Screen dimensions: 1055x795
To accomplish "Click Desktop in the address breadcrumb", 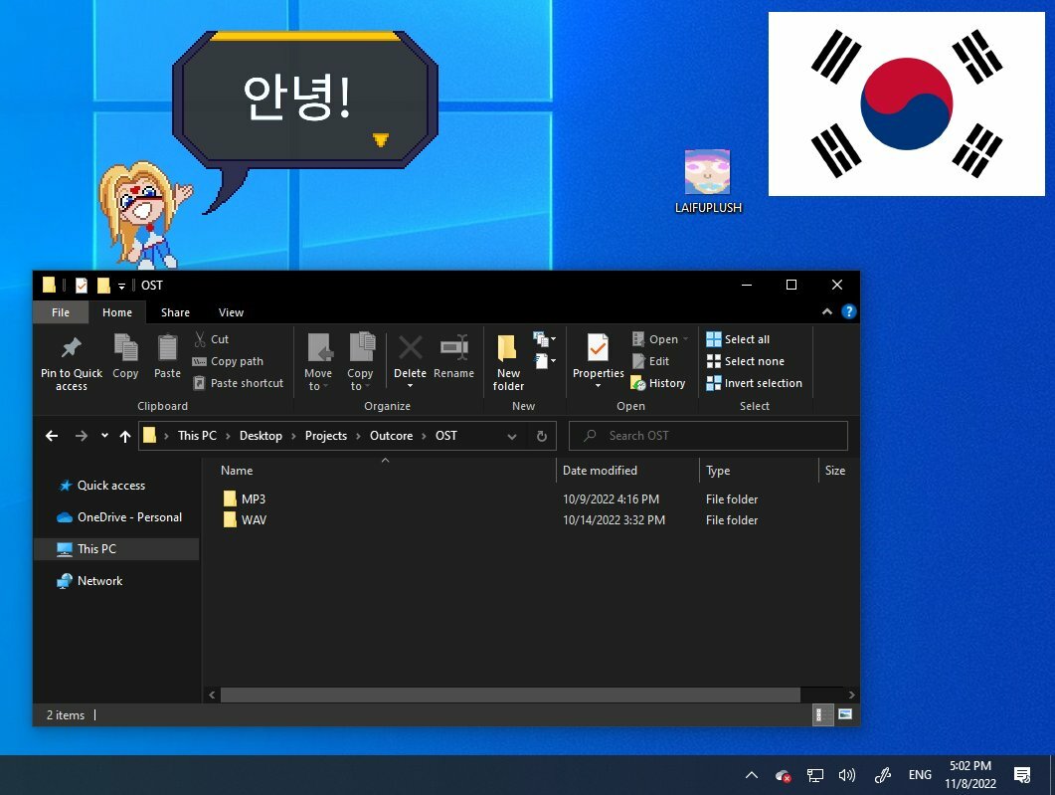I will tap(261, 436).
